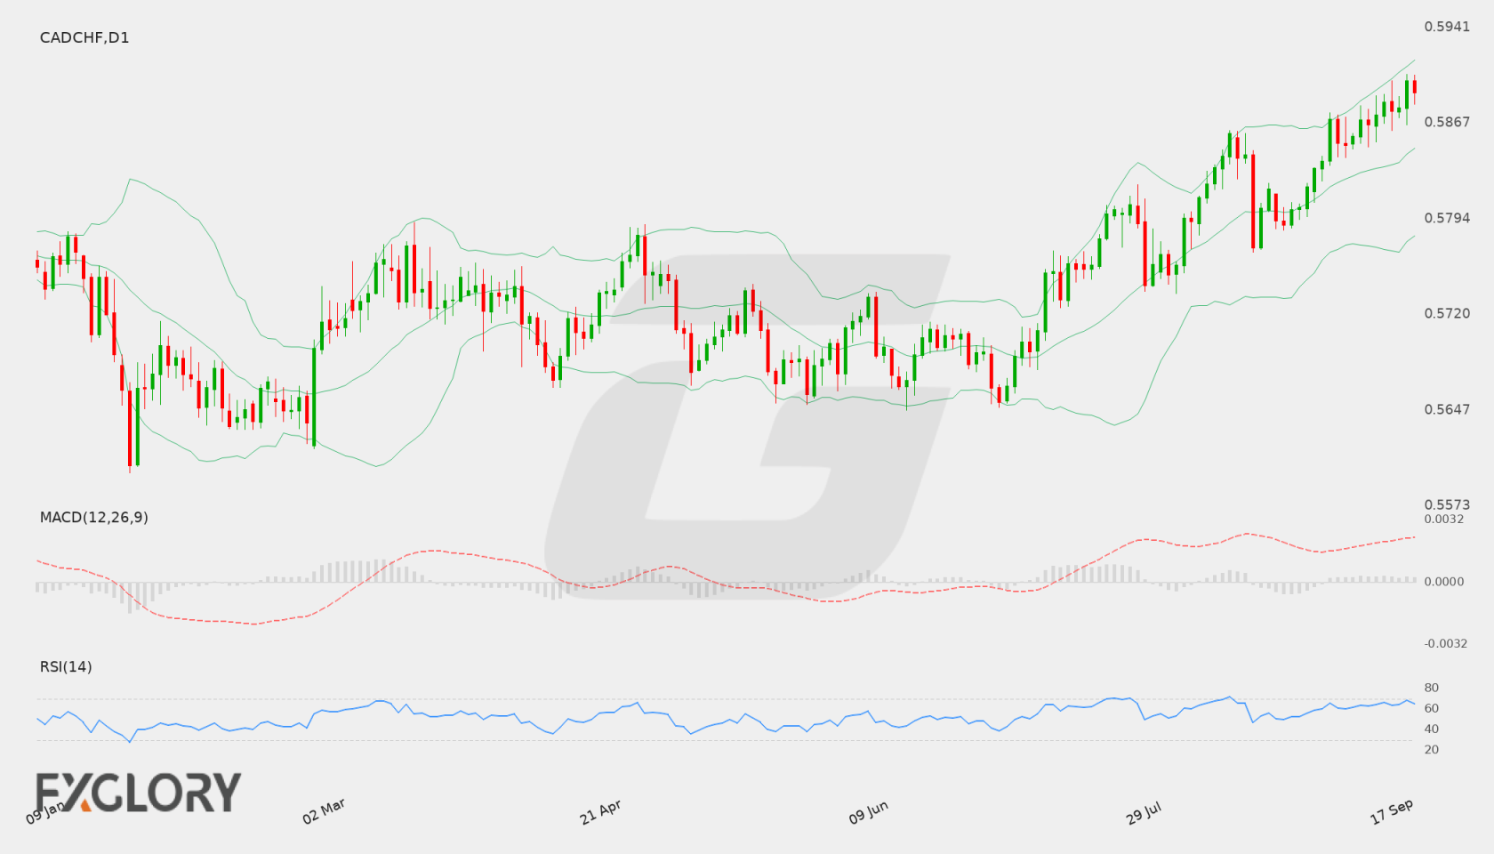Click the RSI 40 level label
1494x854 pixels.
coord(1432,729)
